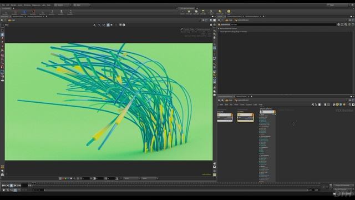Screen dimensions: 355x200
Task: Click the pencil edit icon above the render view
Action: click(x=181, y=29)
